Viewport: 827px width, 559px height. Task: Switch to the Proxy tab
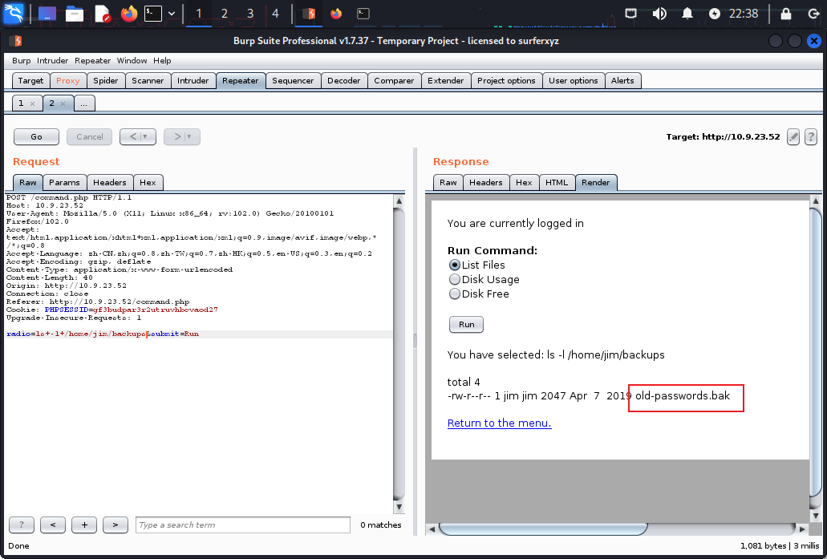click(67, 81)
